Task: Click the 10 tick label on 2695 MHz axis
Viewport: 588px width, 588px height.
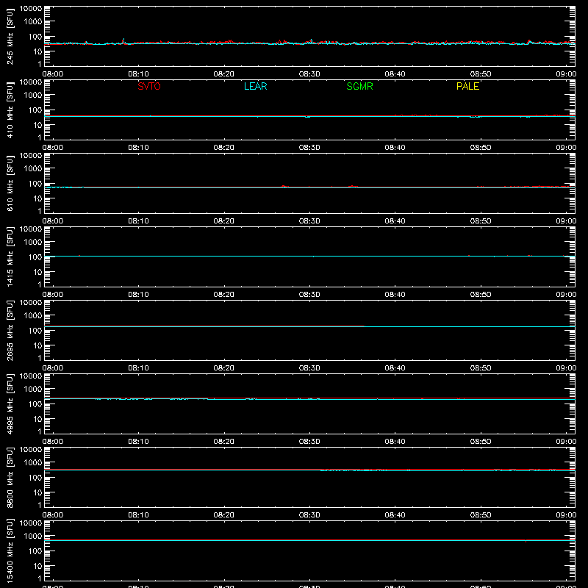Action: [x=38, y=345]
